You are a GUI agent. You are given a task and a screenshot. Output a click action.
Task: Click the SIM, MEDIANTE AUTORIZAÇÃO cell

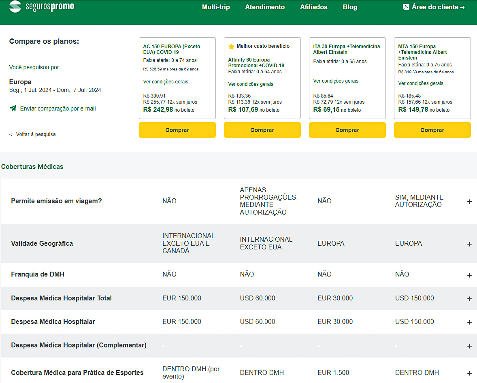(419, 201)
